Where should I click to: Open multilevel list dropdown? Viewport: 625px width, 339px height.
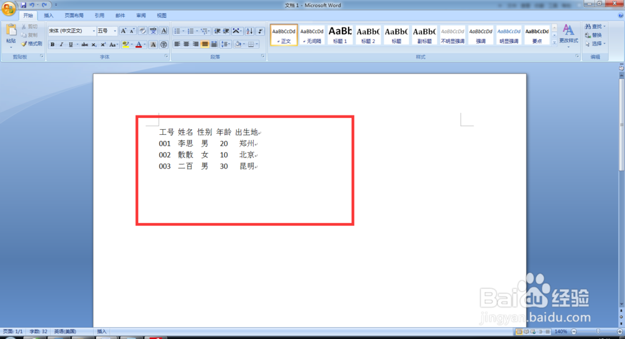[x=210, y=31]
